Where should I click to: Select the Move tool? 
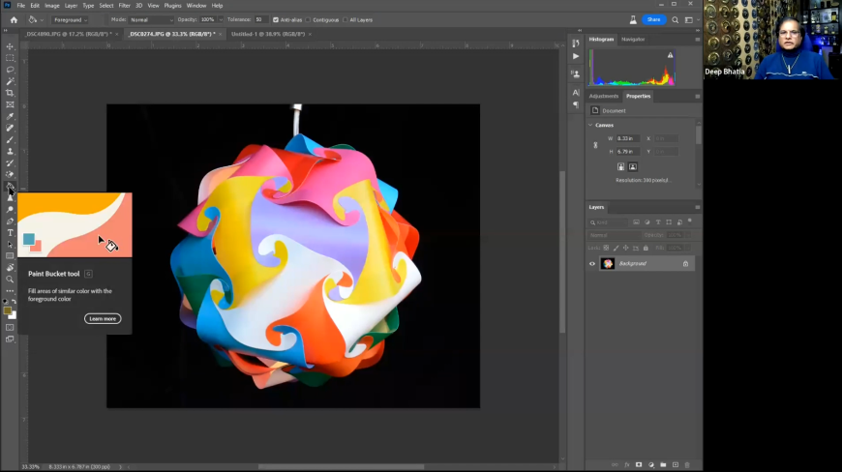click(x=10, y=46)
